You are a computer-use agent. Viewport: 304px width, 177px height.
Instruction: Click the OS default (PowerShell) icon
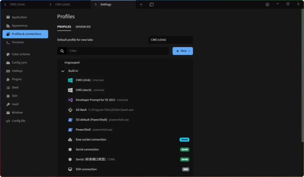70,120
